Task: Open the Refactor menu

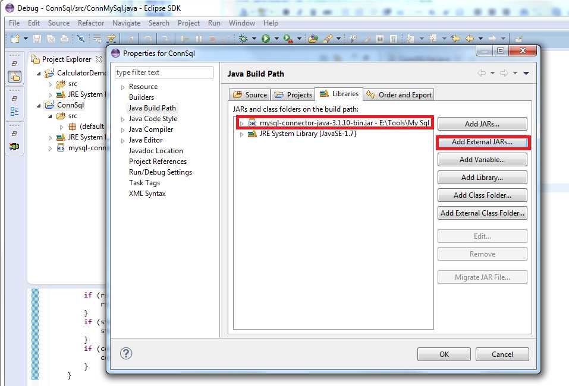Action: point(91,23)
